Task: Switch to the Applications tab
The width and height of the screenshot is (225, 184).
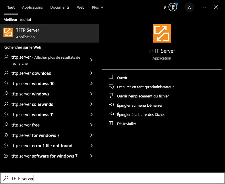Action: (x=32, y=7)
